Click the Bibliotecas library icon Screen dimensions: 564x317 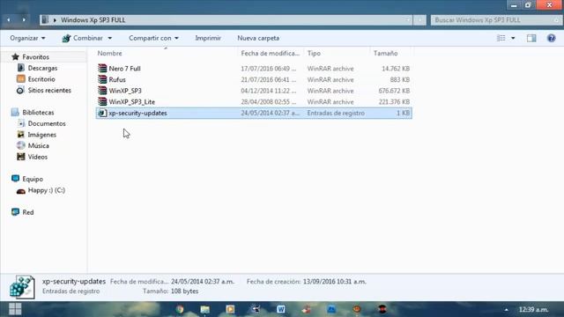point(15,112)
